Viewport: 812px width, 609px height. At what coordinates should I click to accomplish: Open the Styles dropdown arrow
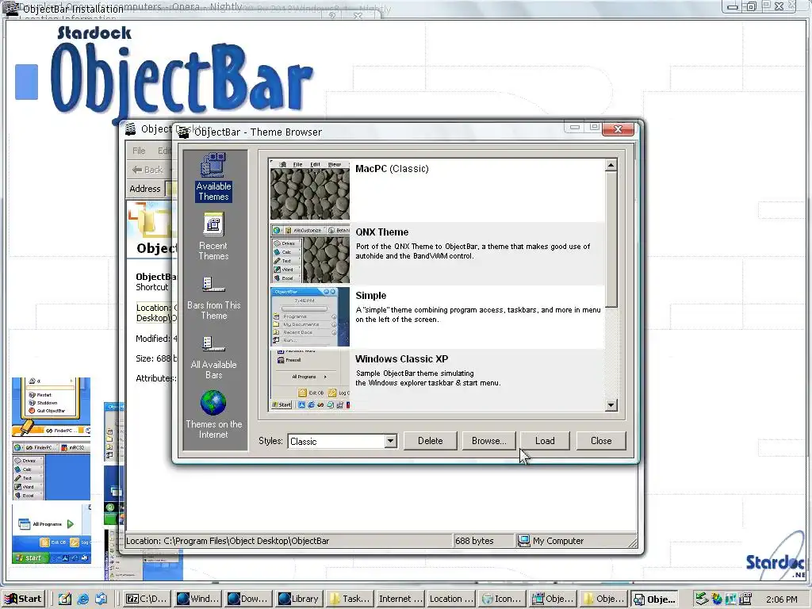tap(390, 441)
